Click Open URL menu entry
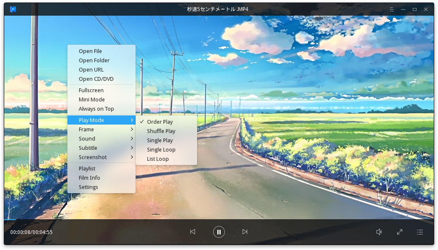This screenshot has height=250, width=438. pos(101,70)
